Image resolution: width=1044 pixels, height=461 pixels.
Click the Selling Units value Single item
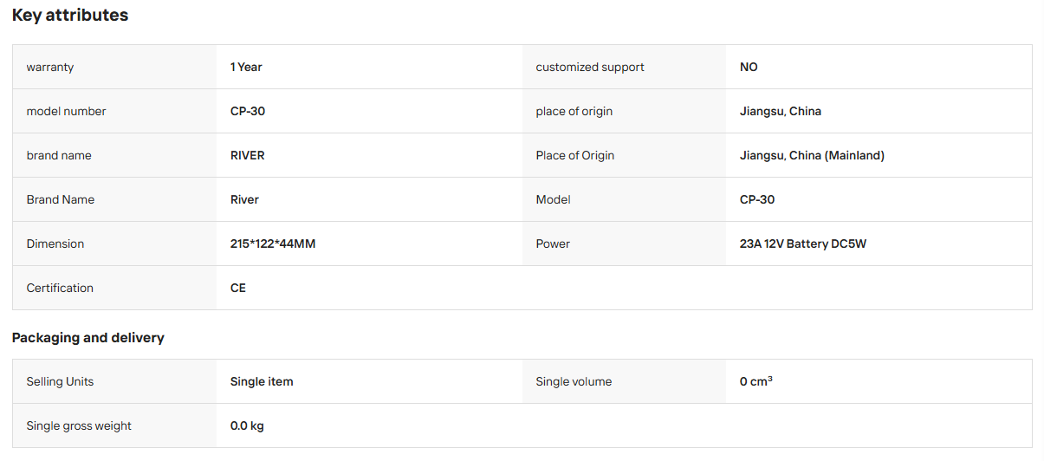262,381
